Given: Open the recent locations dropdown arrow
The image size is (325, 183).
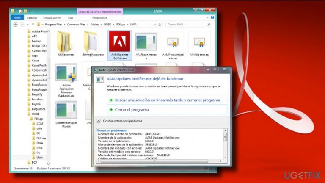Looking at the screenshot, I should (28, 25).
